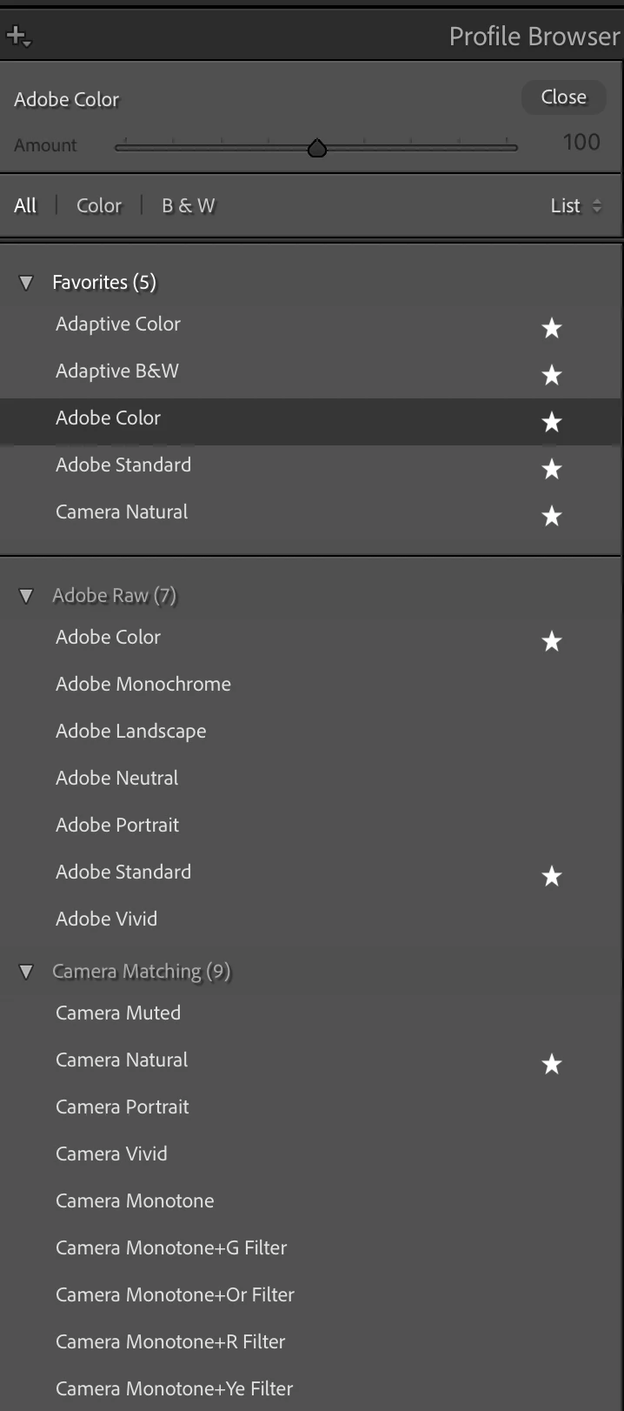Unfavorite Adaptive Color star in Favorites
This screenshot has height=1411, width=624.
click(552, 328)
